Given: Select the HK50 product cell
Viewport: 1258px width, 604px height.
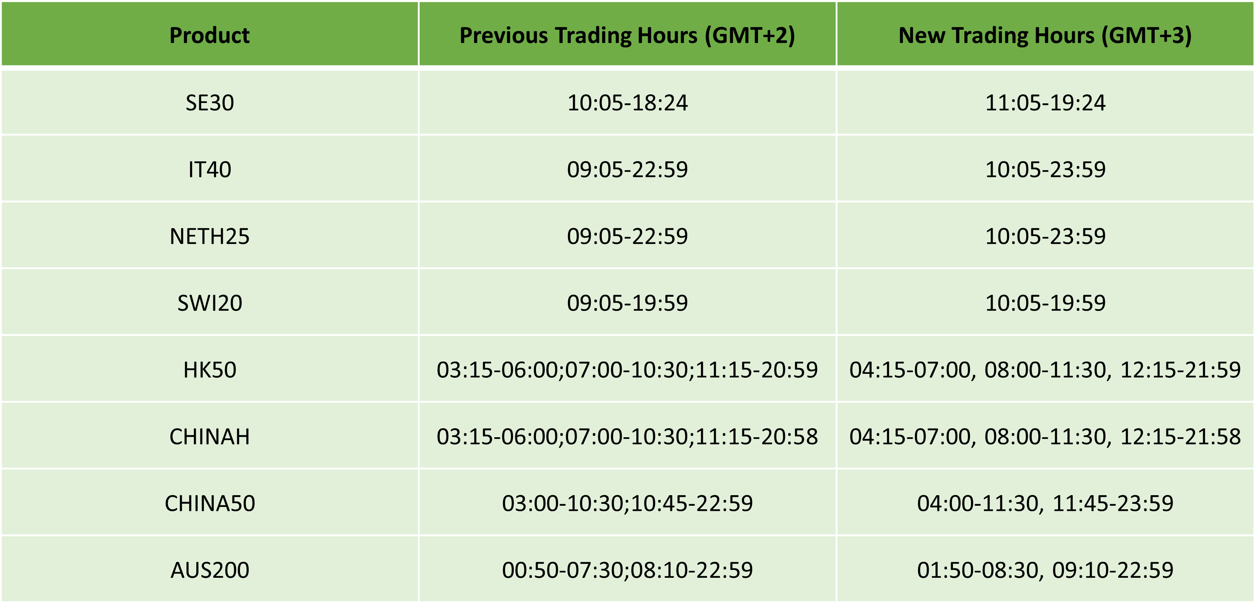Looking at the screenshot, I should [x=209, y=370].
